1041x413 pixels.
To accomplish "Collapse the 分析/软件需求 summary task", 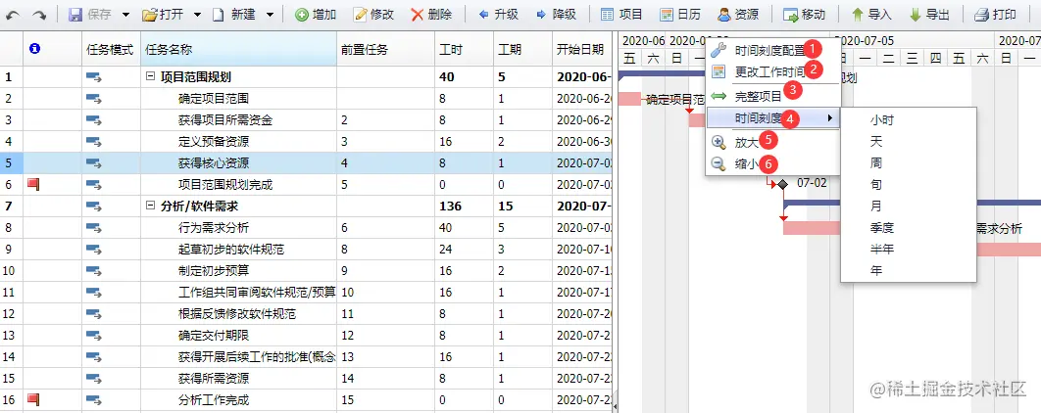I will click(150, 206).
